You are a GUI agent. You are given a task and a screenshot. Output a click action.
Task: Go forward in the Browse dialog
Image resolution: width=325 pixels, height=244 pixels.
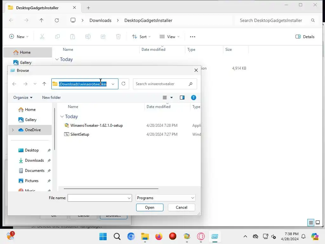click(25, 84)
